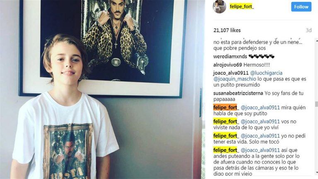Click scrollbar down arrow in comments
Viewport: 318px width, 179px height.
pos(317,173)
